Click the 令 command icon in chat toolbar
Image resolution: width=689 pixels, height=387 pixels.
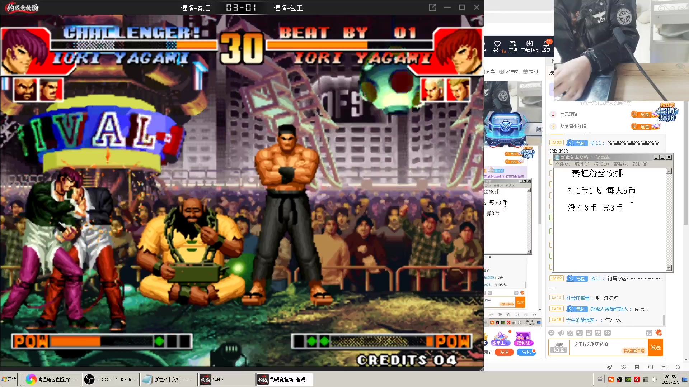click(x=608, y=333)
